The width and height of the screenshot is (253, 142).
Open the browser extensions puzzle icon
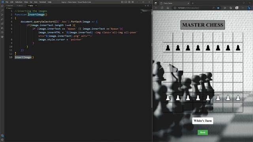tap(225, 8)
